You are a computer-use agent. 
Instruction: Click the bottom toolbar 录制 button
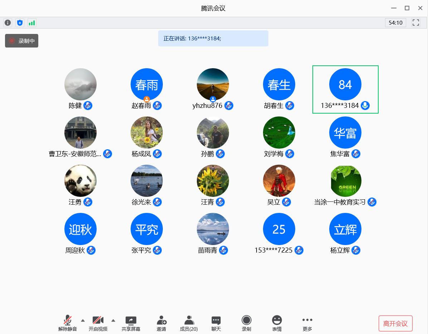click(x=246, y=323)
